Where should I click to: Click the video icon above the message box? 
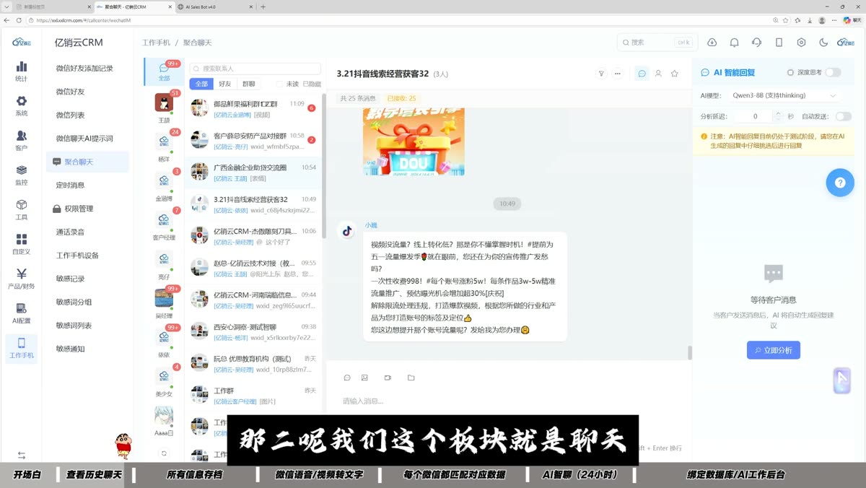388,378
